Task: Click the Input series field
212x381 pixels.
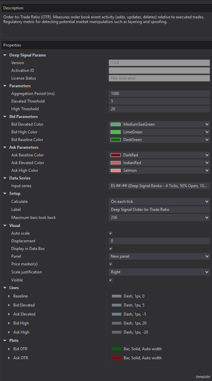Action: tap(159, 186)
